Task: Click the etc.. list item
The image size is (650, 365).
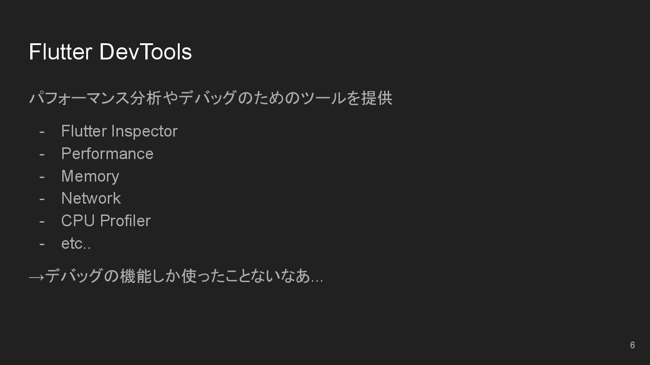Action: click(x=76, y=244)
